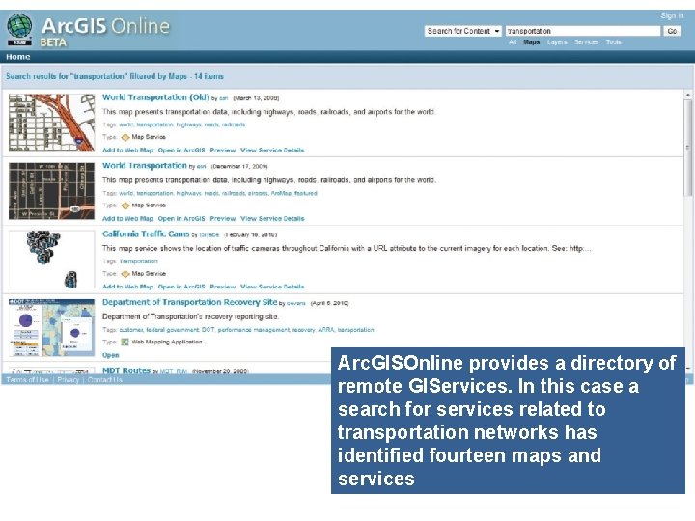Image resolution: width=695 pixels, height=521 pixels.
Task: Click Open under Department of Transportation Recovery Site
Action: point(110,355)
